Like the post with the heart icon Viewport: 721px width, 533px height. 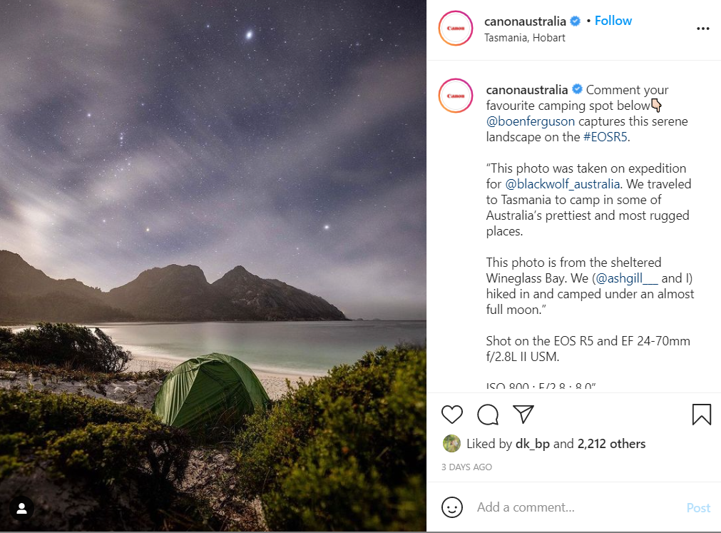pyautogui.click(x=452, y=415)
